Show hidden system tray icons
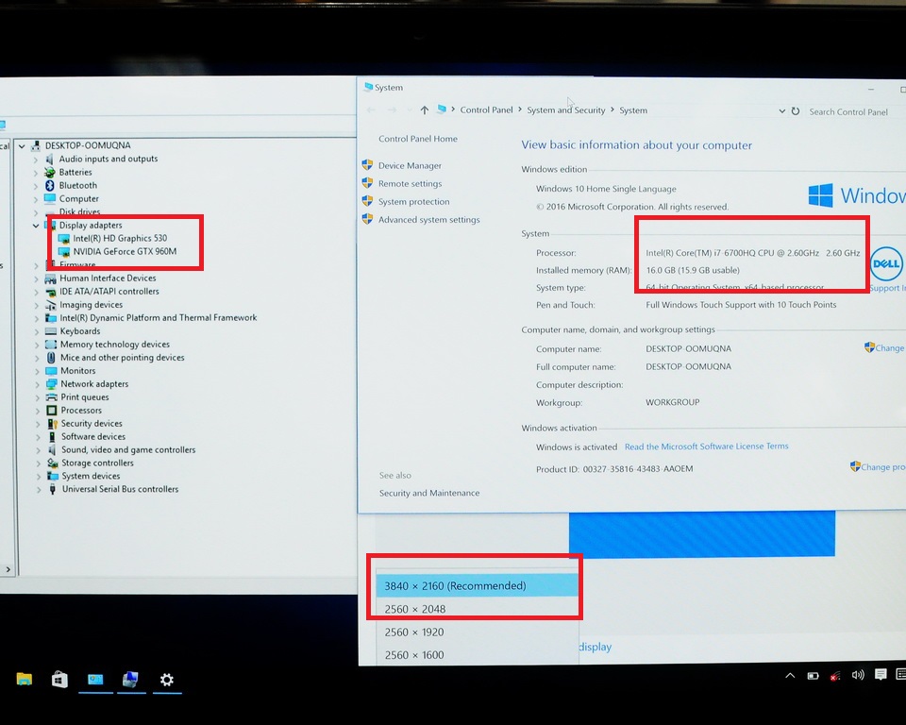 point(790,675)
